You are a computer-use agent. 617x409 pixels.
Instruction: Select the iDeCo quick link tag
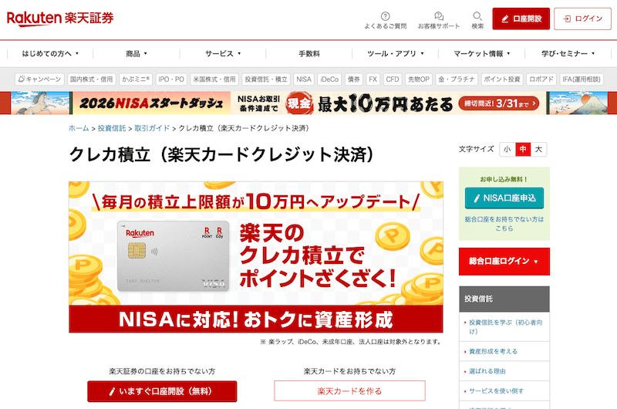329,79
